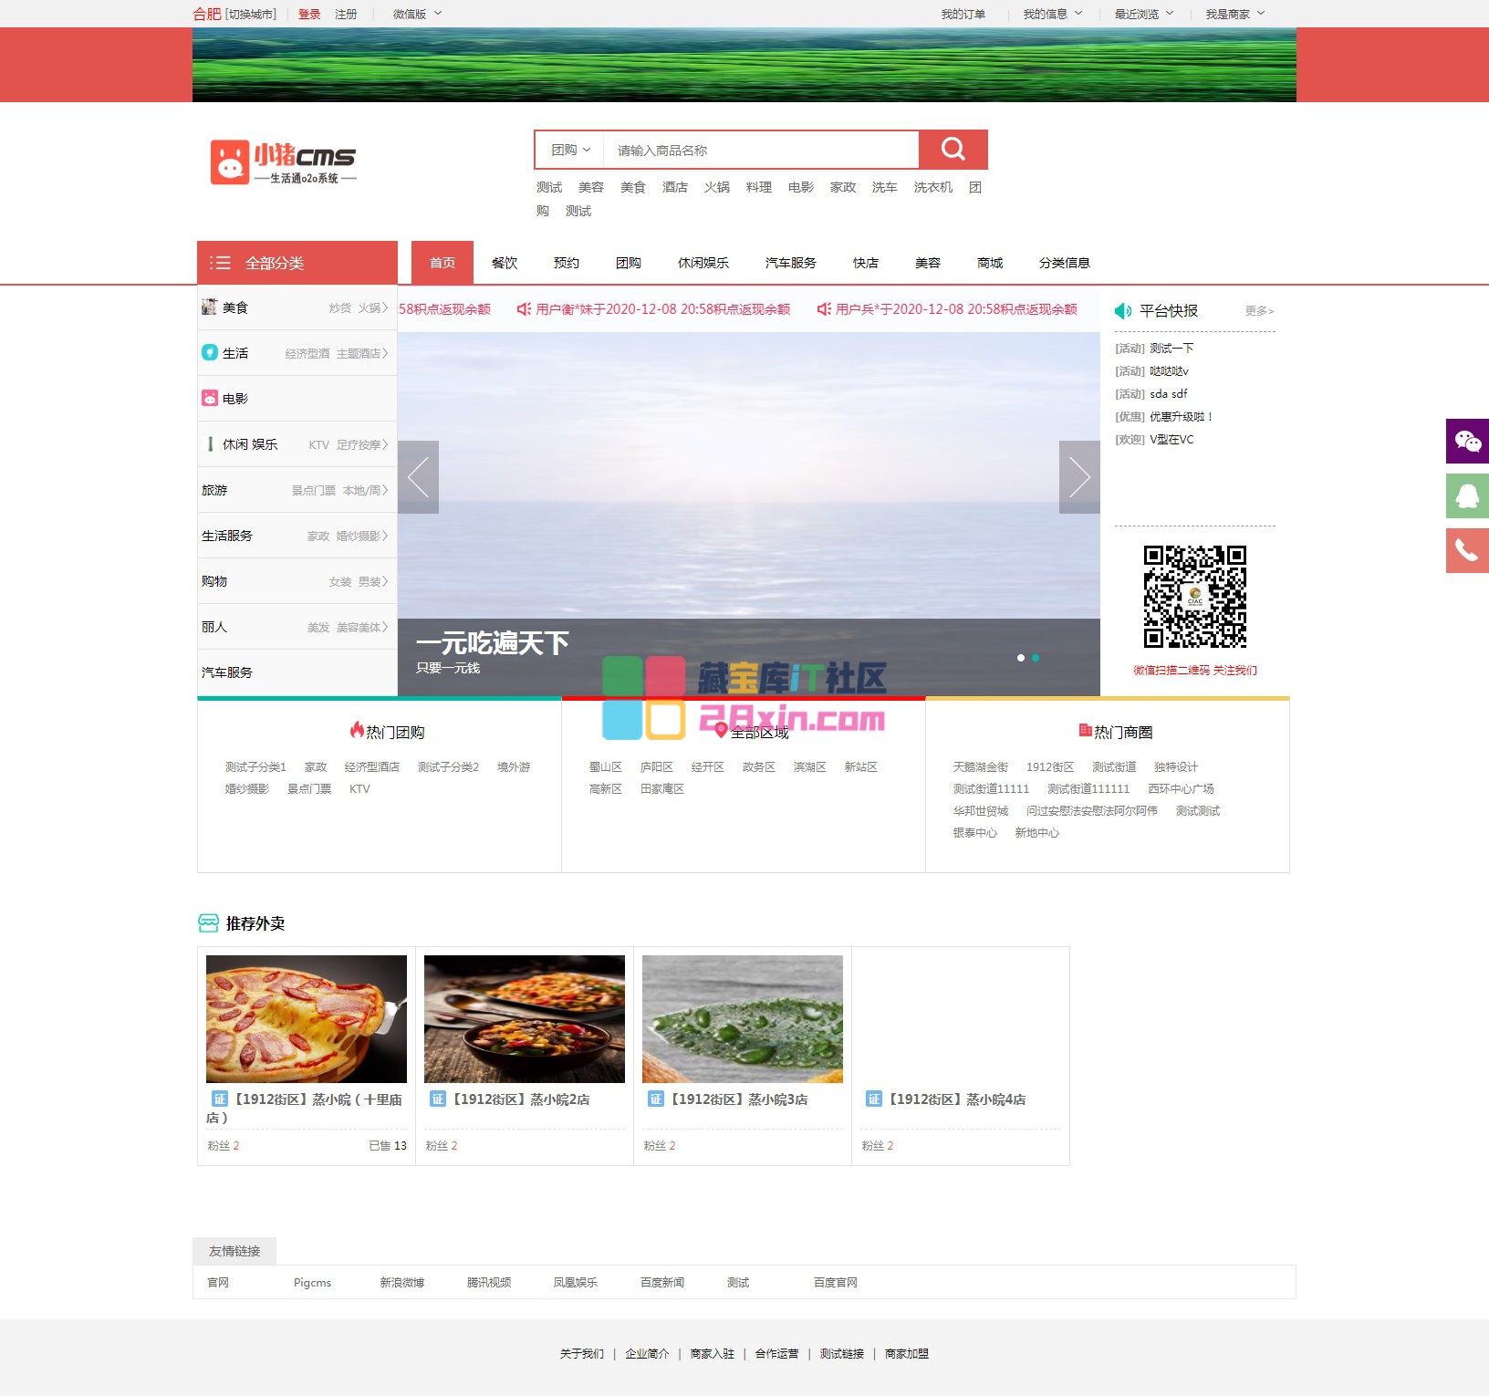Select the second carousel indicator dot

tap(1036, 658)
